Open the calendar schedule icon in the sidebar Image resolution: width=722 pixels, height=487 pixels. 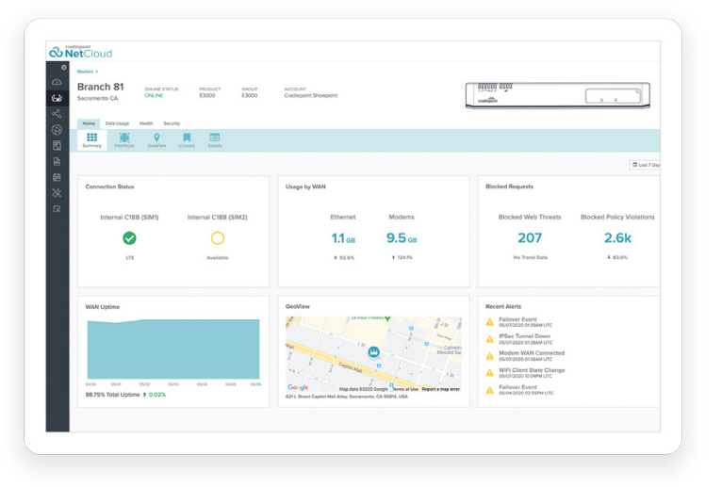coord(57,177)
